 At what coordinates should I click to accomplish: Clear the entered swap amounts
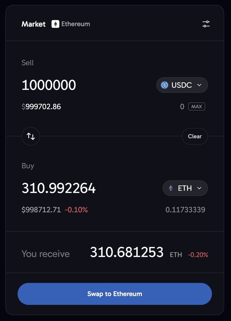click(195, 136)
